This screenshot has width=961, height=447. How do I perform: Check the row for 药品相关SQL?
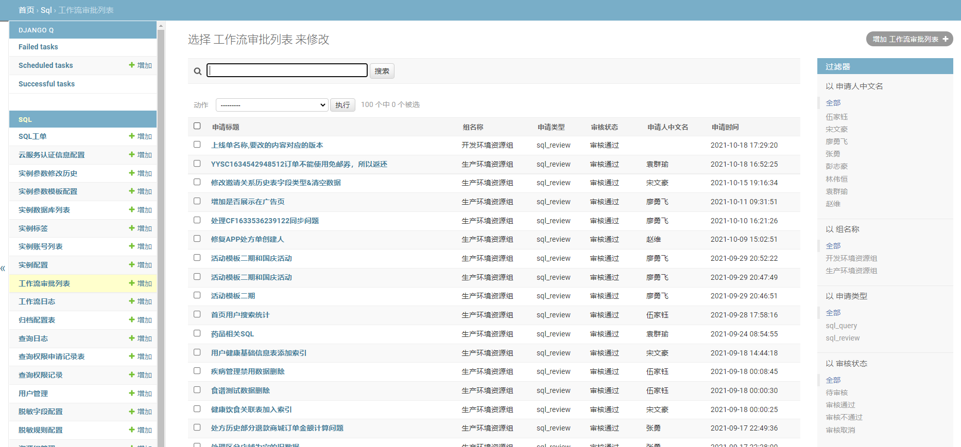click(197, 333)
